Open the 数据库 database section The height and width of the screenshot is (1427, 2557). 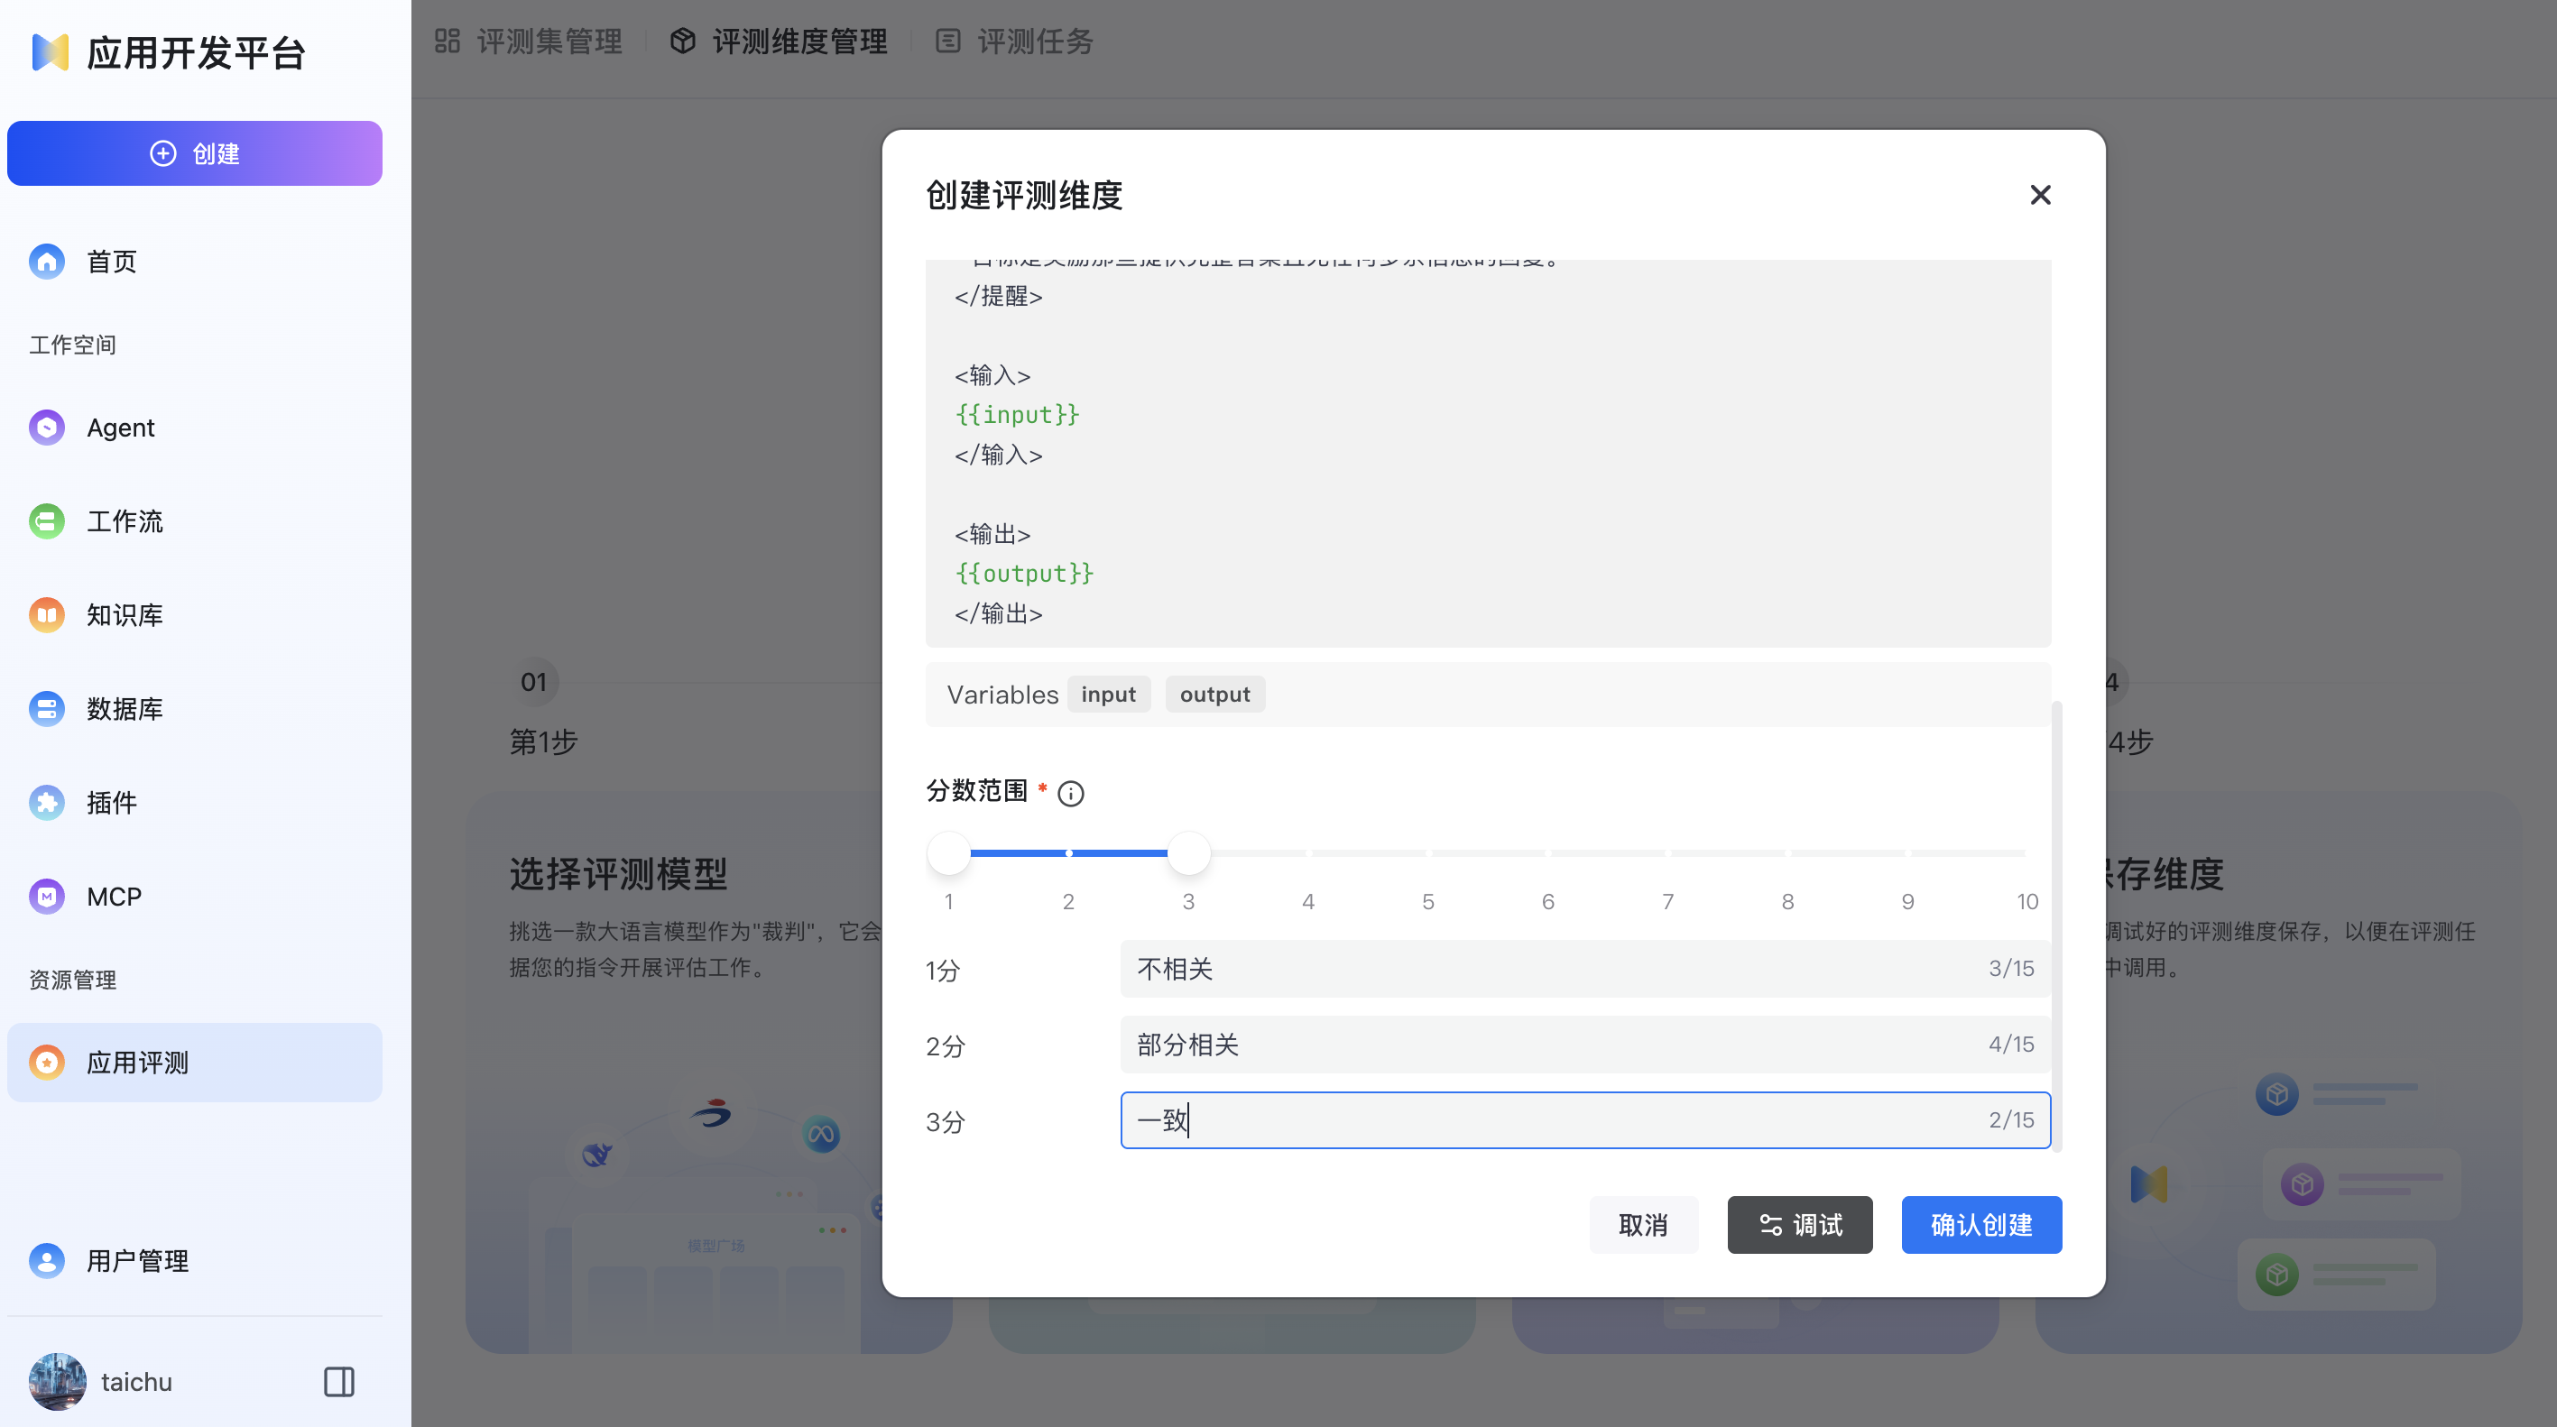click(x=125, y=707)
